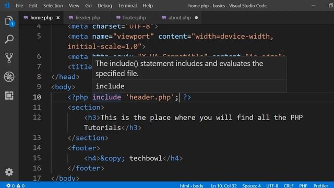Open the Help menu

(x=148, y=6)
